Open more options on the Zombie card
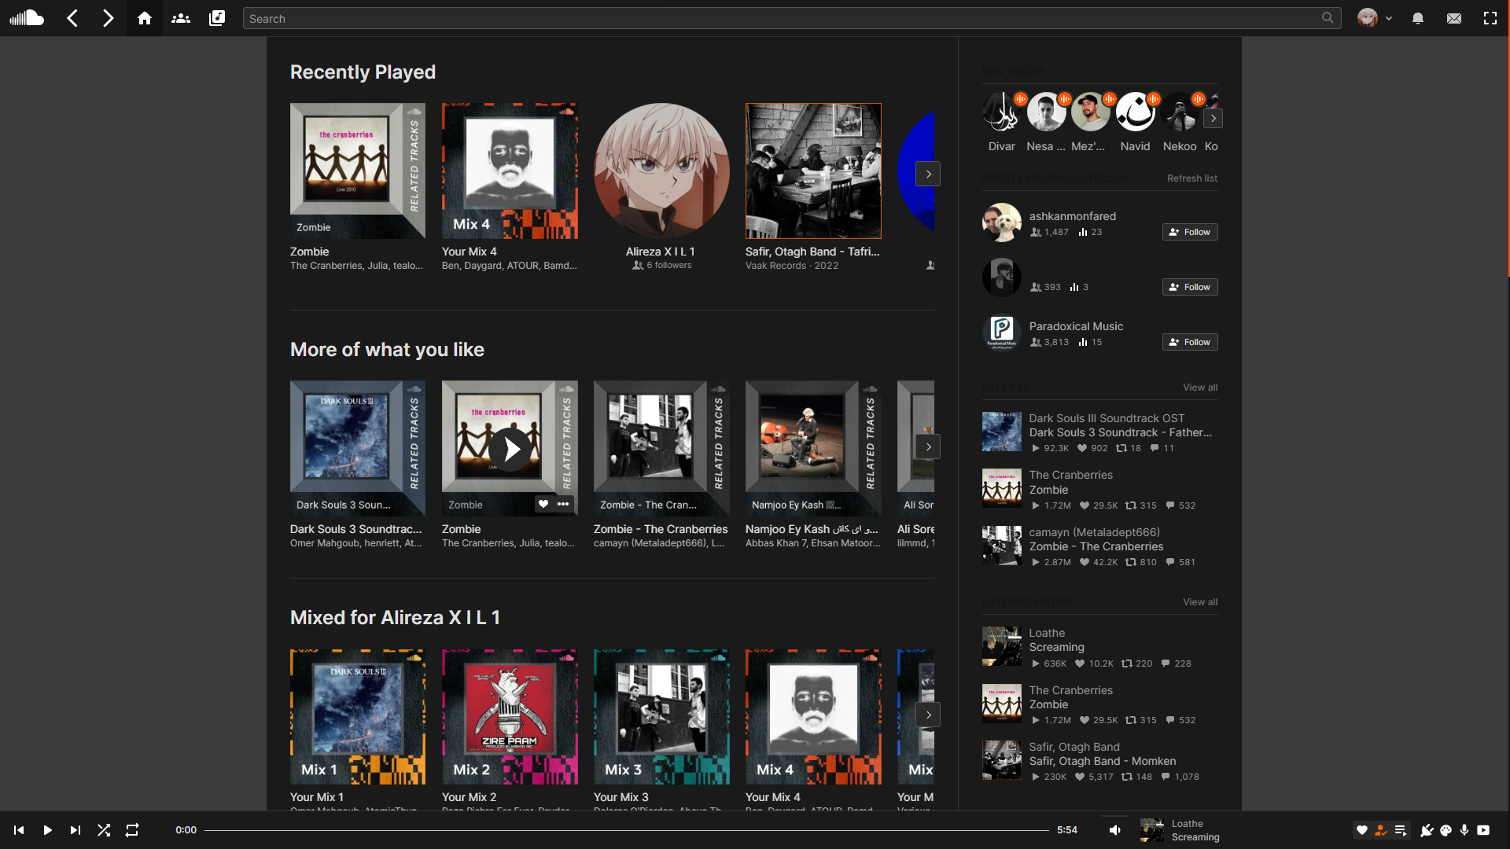 [563, 504]
